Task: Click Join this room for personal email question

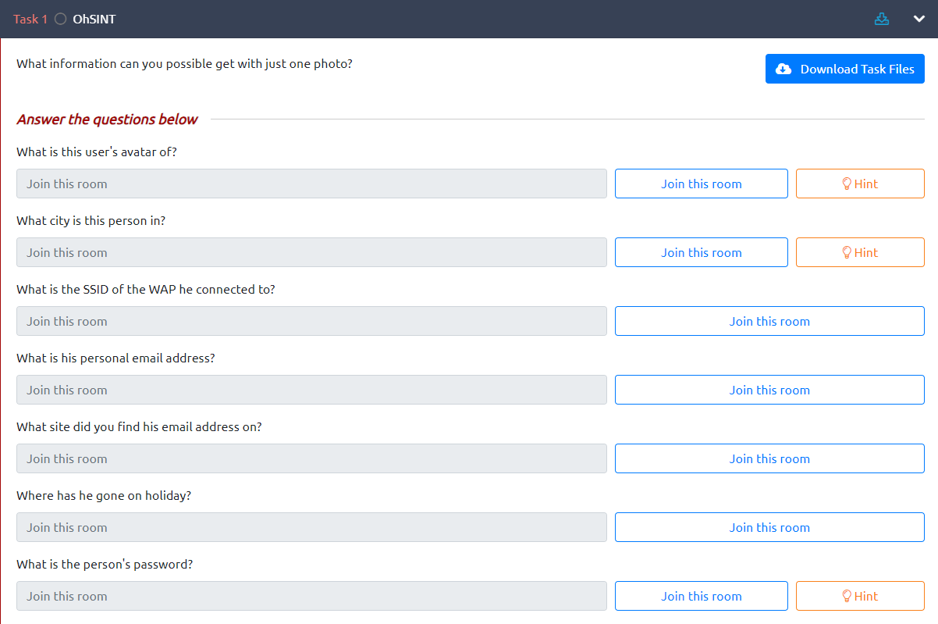Action: coord(769,390)
